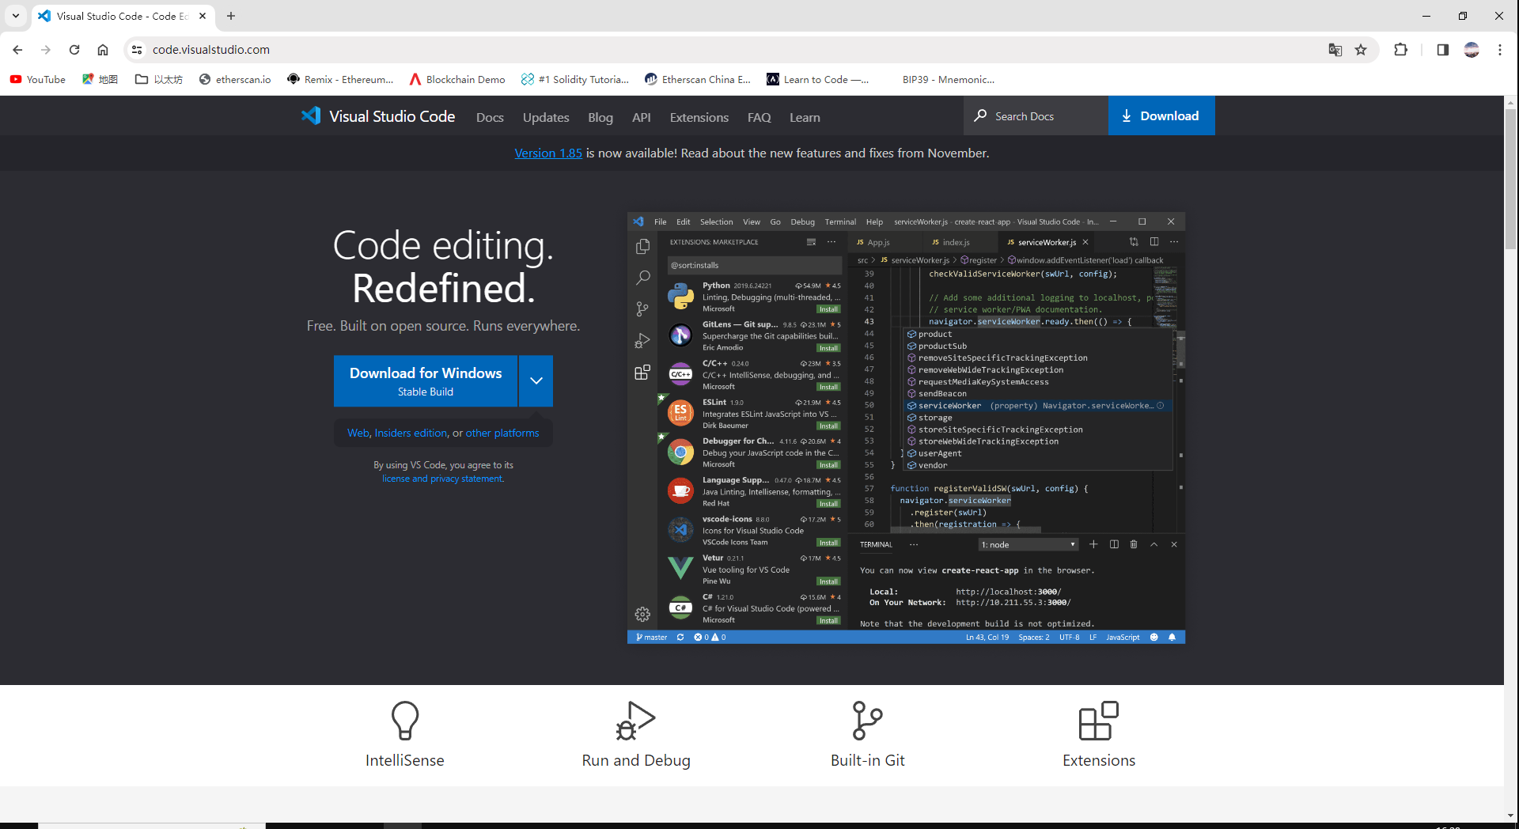This screenshot has height=829, width=1519.
Task: Open the Chrome three-dot menu
Action: click(x=1499, y=50)
